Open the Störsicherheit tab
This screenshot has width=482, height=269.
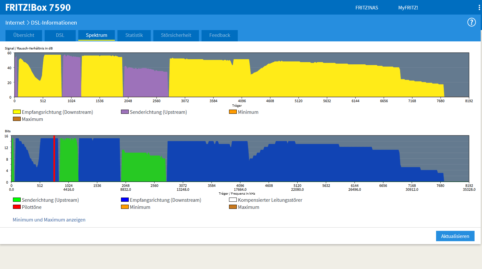[x=176, y=35]
